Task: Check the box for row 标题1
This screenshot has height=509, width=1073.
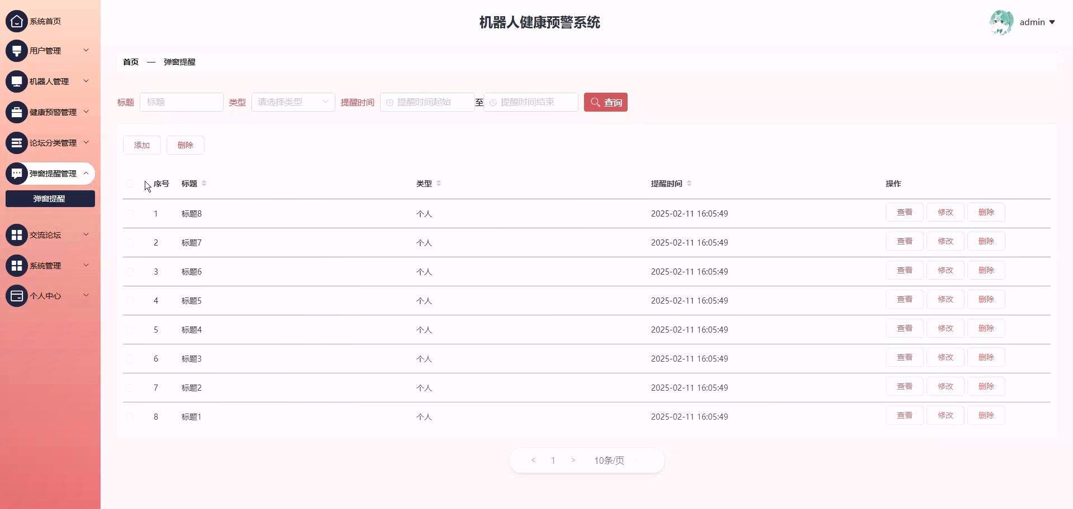Action: pos(130,417)
